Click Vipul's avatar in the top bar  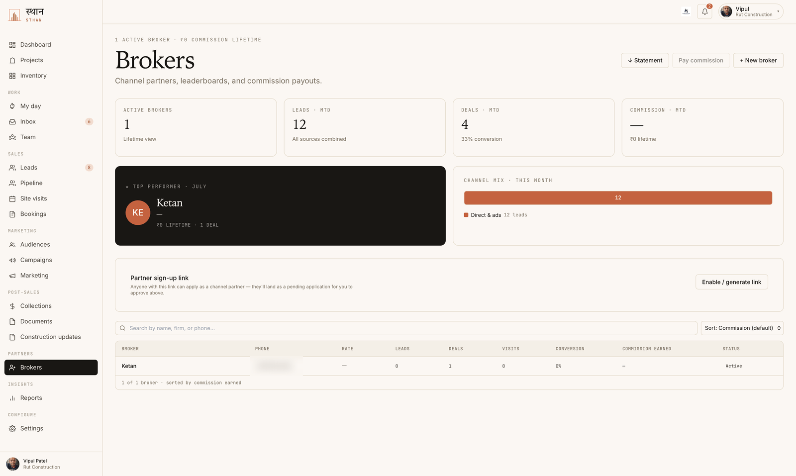coord(726,11)
